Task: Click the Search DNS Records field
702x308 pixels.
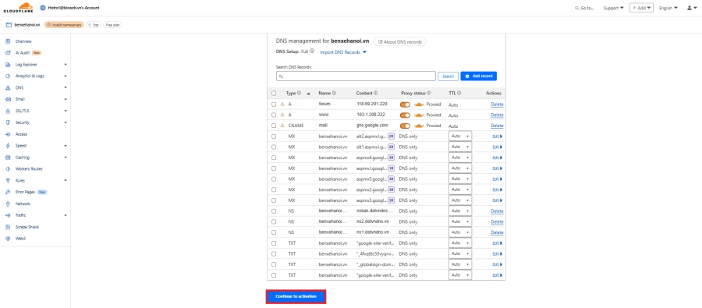Action: [356, 76]
